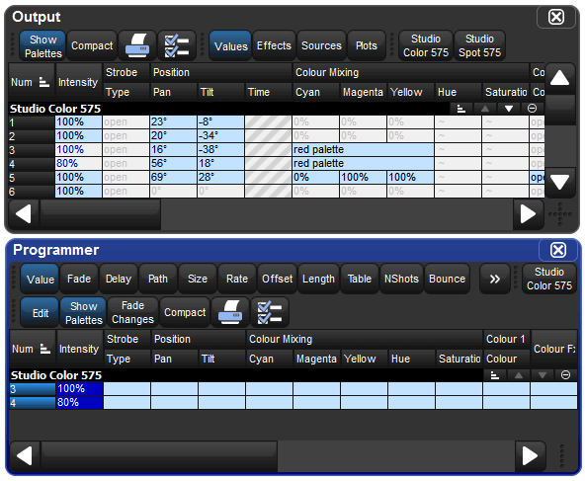Viewport: 585px width, 481px height.
Task: Jump to Studio Color 575 in Programmer window
Action: click(x=549, y=279)
